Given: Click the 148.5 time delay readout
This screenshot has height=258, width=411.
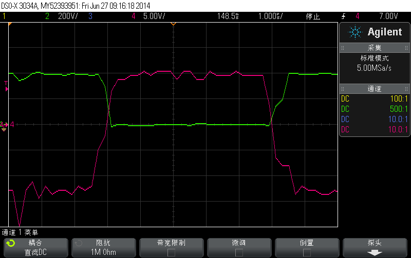Looking at the screenshot, I should [228, 16].
